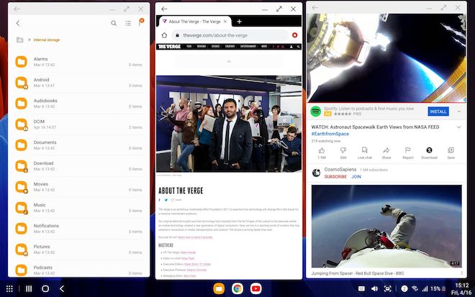Image resolution: width=475 pixels, height=297 pixels.
Task: Open the Reviews menu on The Verge
Action: 202,47
